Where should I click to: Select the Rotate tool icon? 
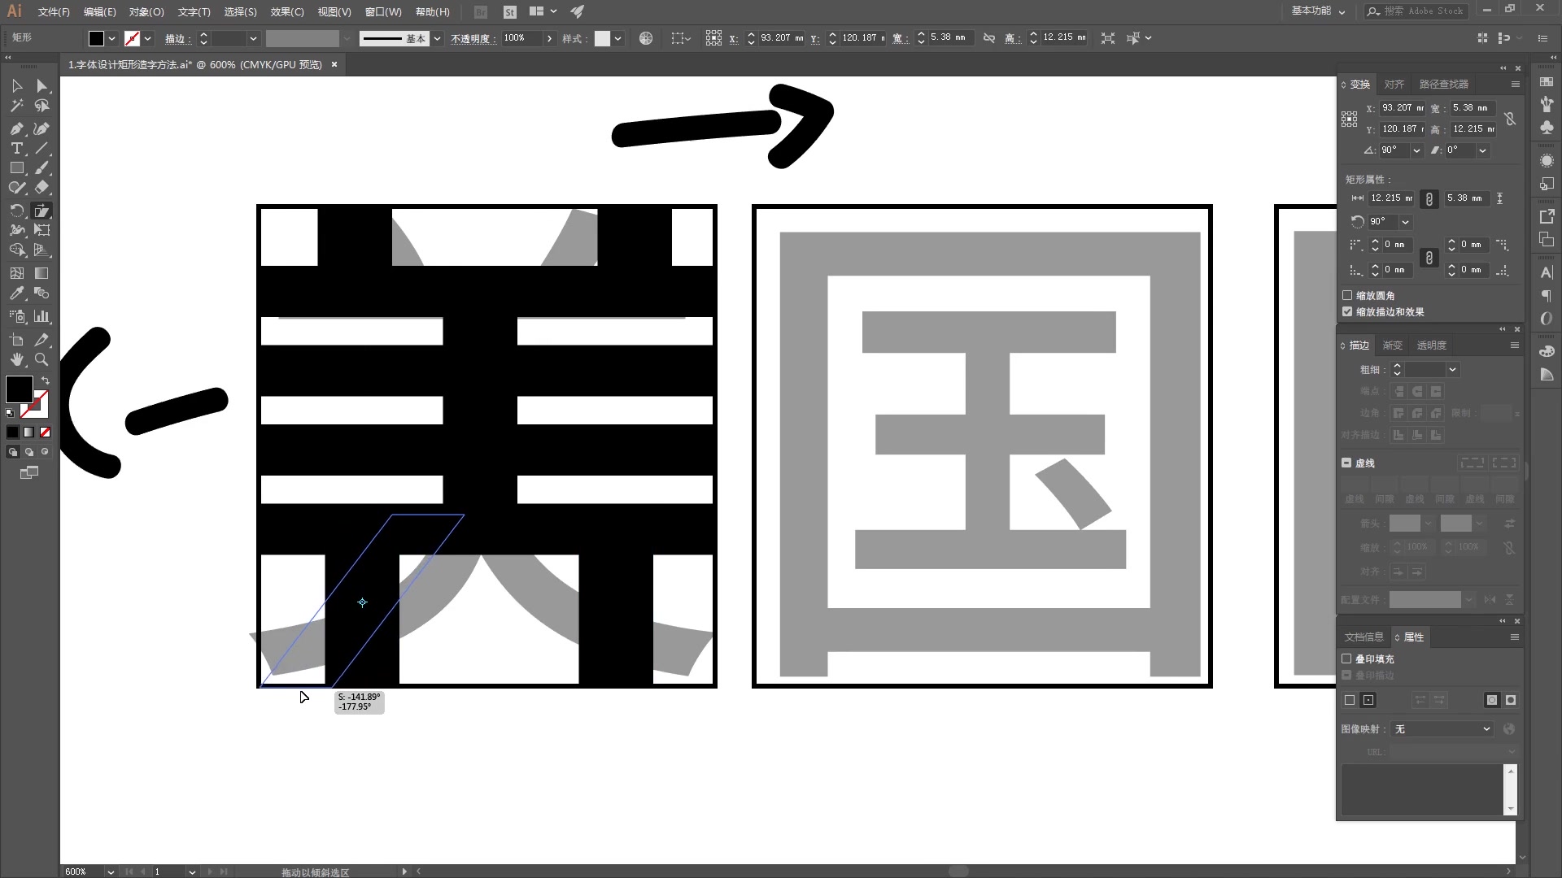pyautogui.click(x=16, y=211)
